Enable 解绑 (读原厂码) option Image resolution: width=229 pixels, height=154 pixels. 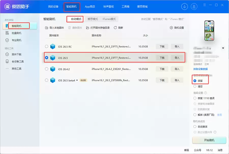[x=195, y=115]
